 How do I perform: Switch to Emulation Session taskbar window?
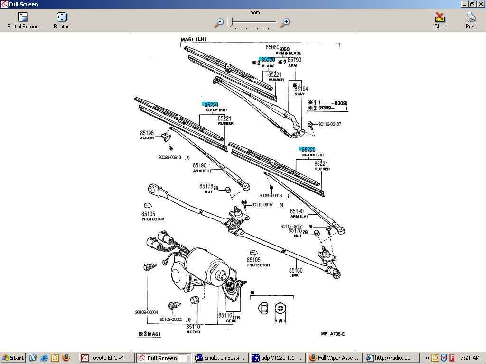click(x=220, y=358)
